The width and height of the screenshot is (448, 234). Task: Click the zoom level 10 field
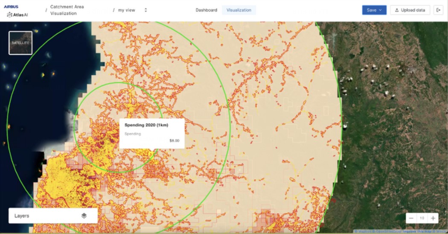coord(422,218)
